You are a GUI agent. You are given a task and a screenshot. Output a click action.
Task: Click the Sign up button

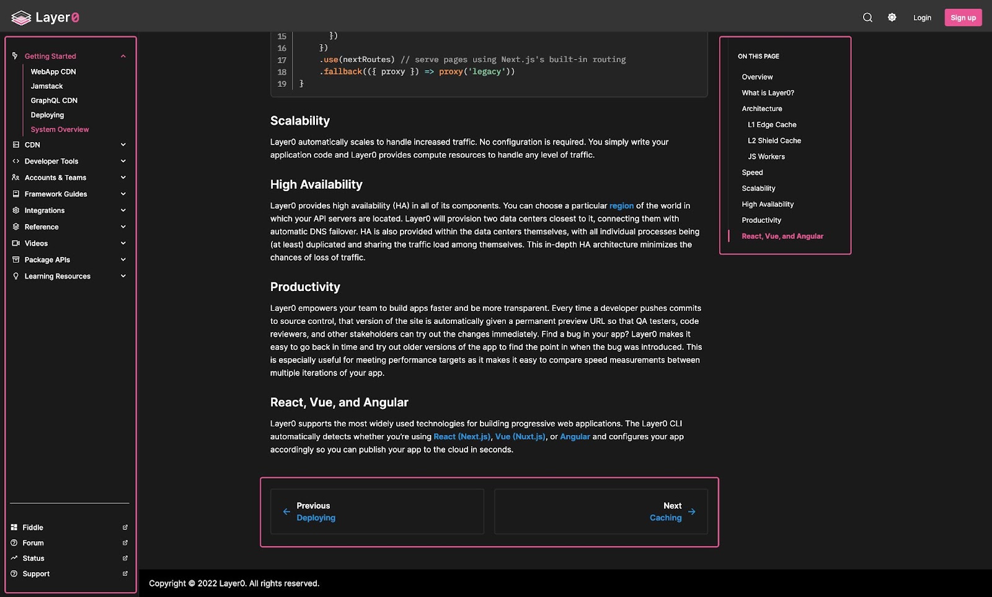(963, 17)
